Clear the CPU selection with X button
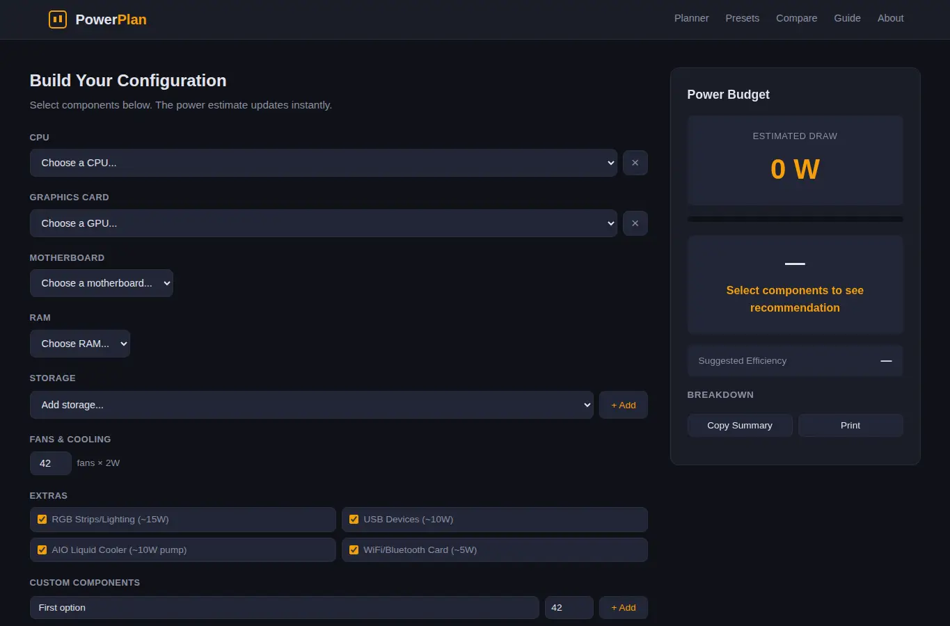Screen dimensions: 950x626 click(635, 163)
